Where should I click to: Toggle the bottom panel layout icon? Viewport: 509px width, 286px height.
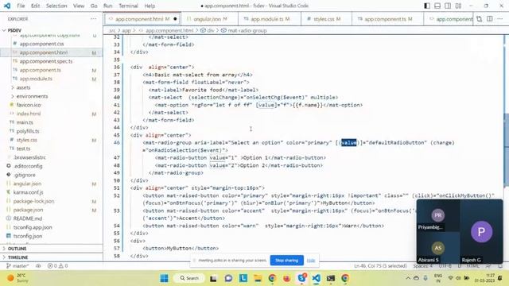point(437,6)
